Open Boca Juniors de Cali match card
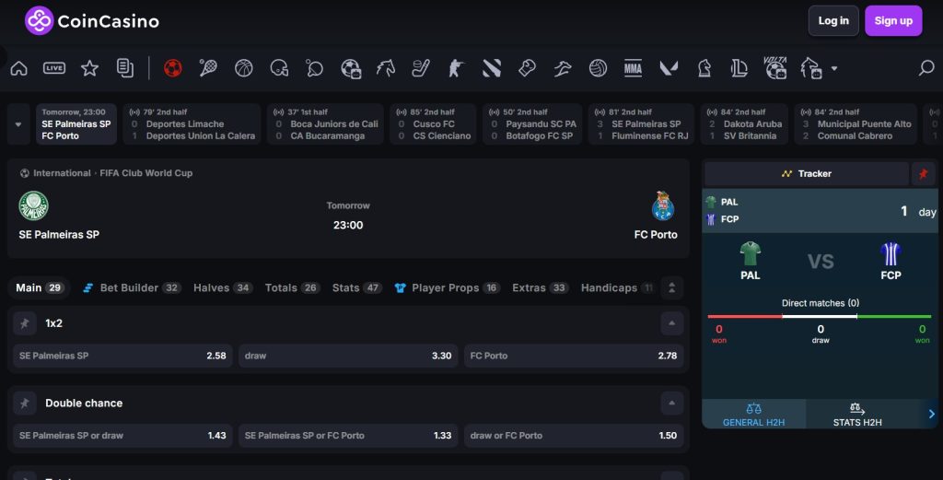The width and height of the screenshot is (943, 480). (325, 124)
